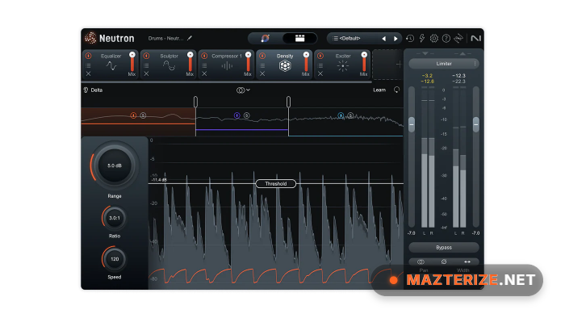565x318 pixels.
Task: Open the Limiter options menu dots
Action: click(475, 64)
